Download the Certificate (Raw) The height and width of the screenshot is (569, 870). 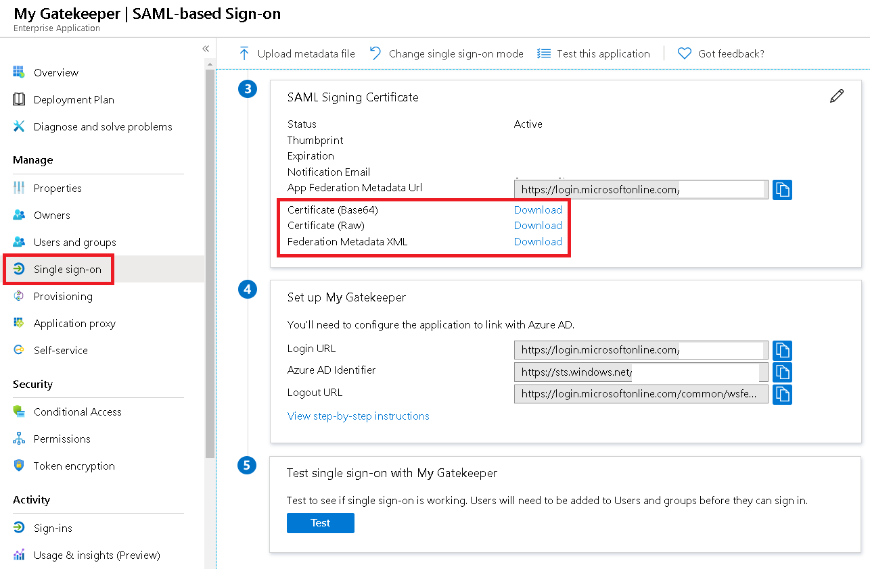tap(538, 225)
